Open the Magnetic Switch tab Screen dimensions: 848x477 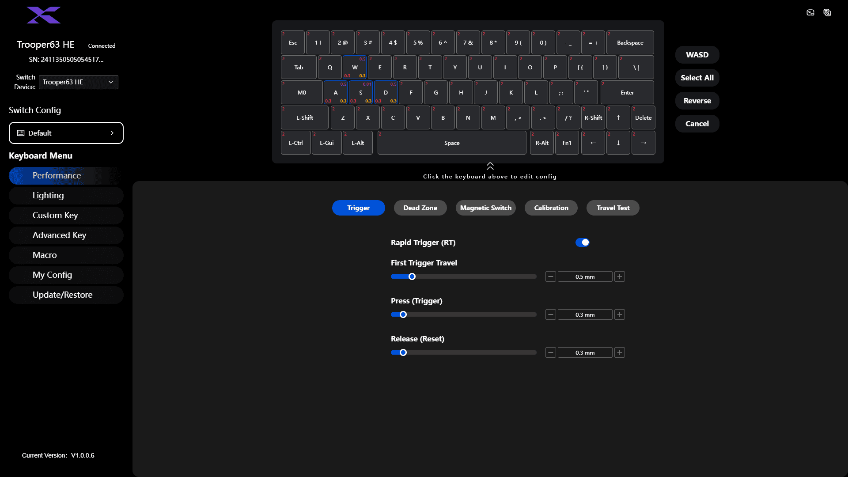(486, 208)
